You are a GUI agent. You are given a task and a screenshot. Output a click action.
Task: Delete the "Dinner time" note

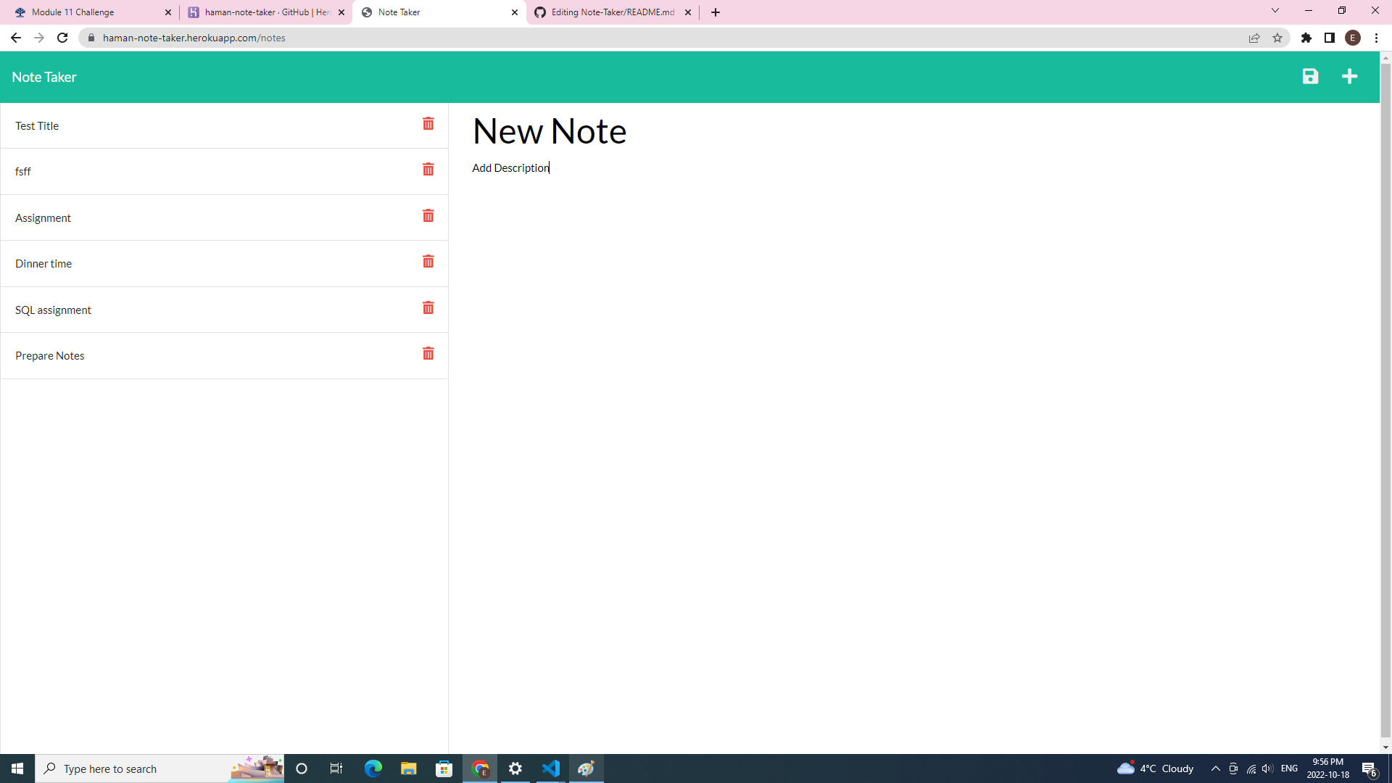click(x=428, y=261)
